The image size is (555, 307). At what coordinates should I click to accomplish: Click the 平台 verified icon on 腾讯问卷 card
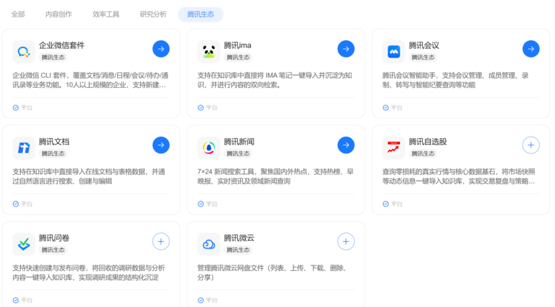tap(15, 300)
